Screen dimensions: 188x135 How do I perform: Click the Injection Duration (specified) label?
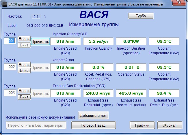point(131,51)
